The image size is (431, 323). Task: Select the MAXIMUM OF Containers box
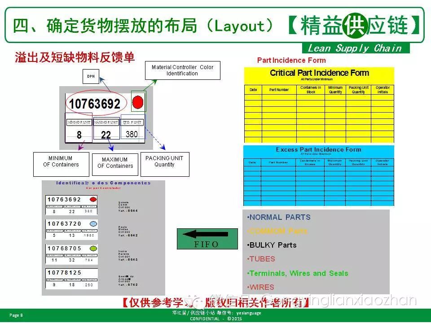point(115,165)
